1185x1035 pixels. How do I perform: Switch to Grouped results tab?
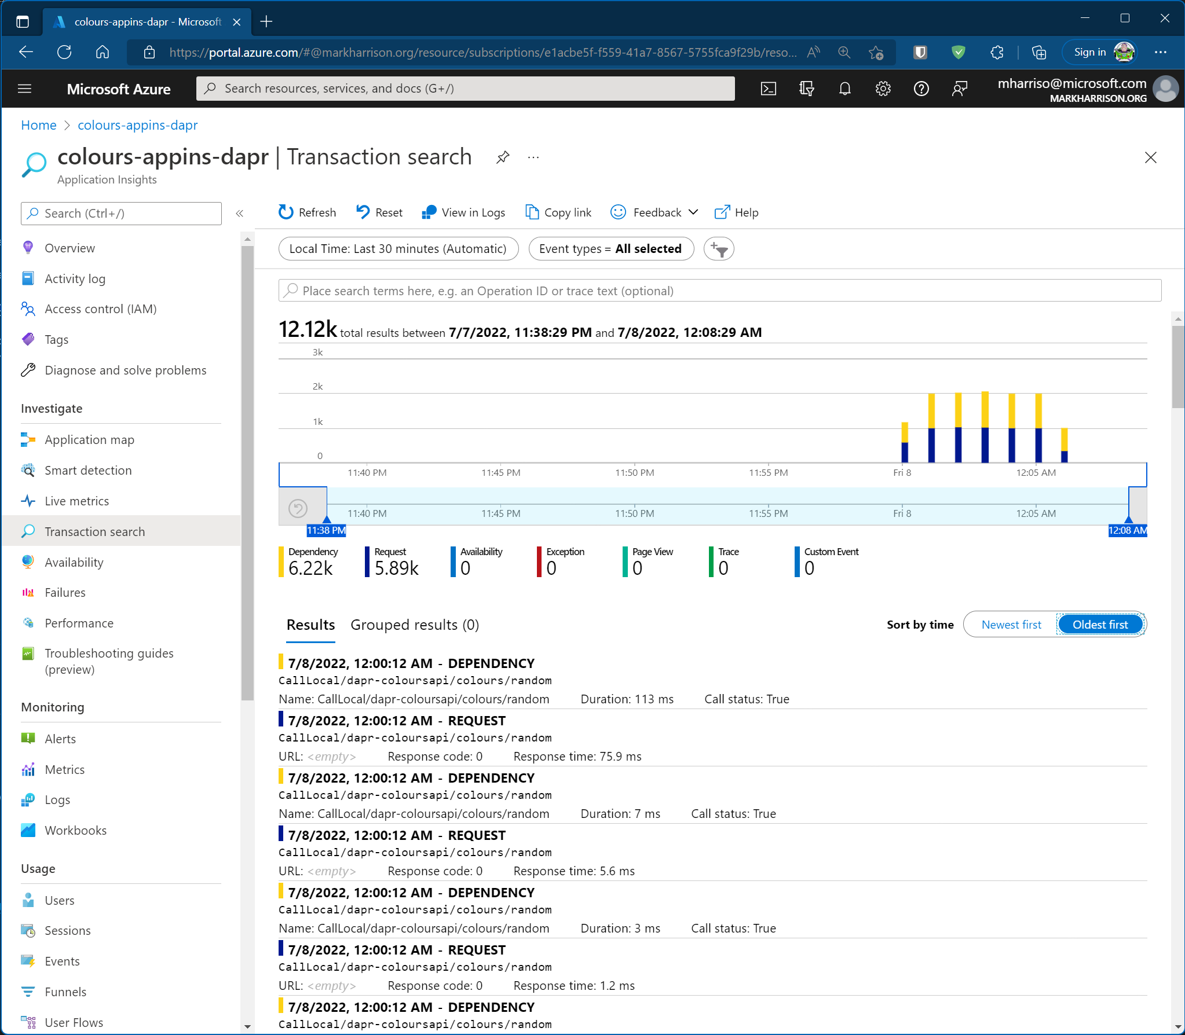coord(414,625)
